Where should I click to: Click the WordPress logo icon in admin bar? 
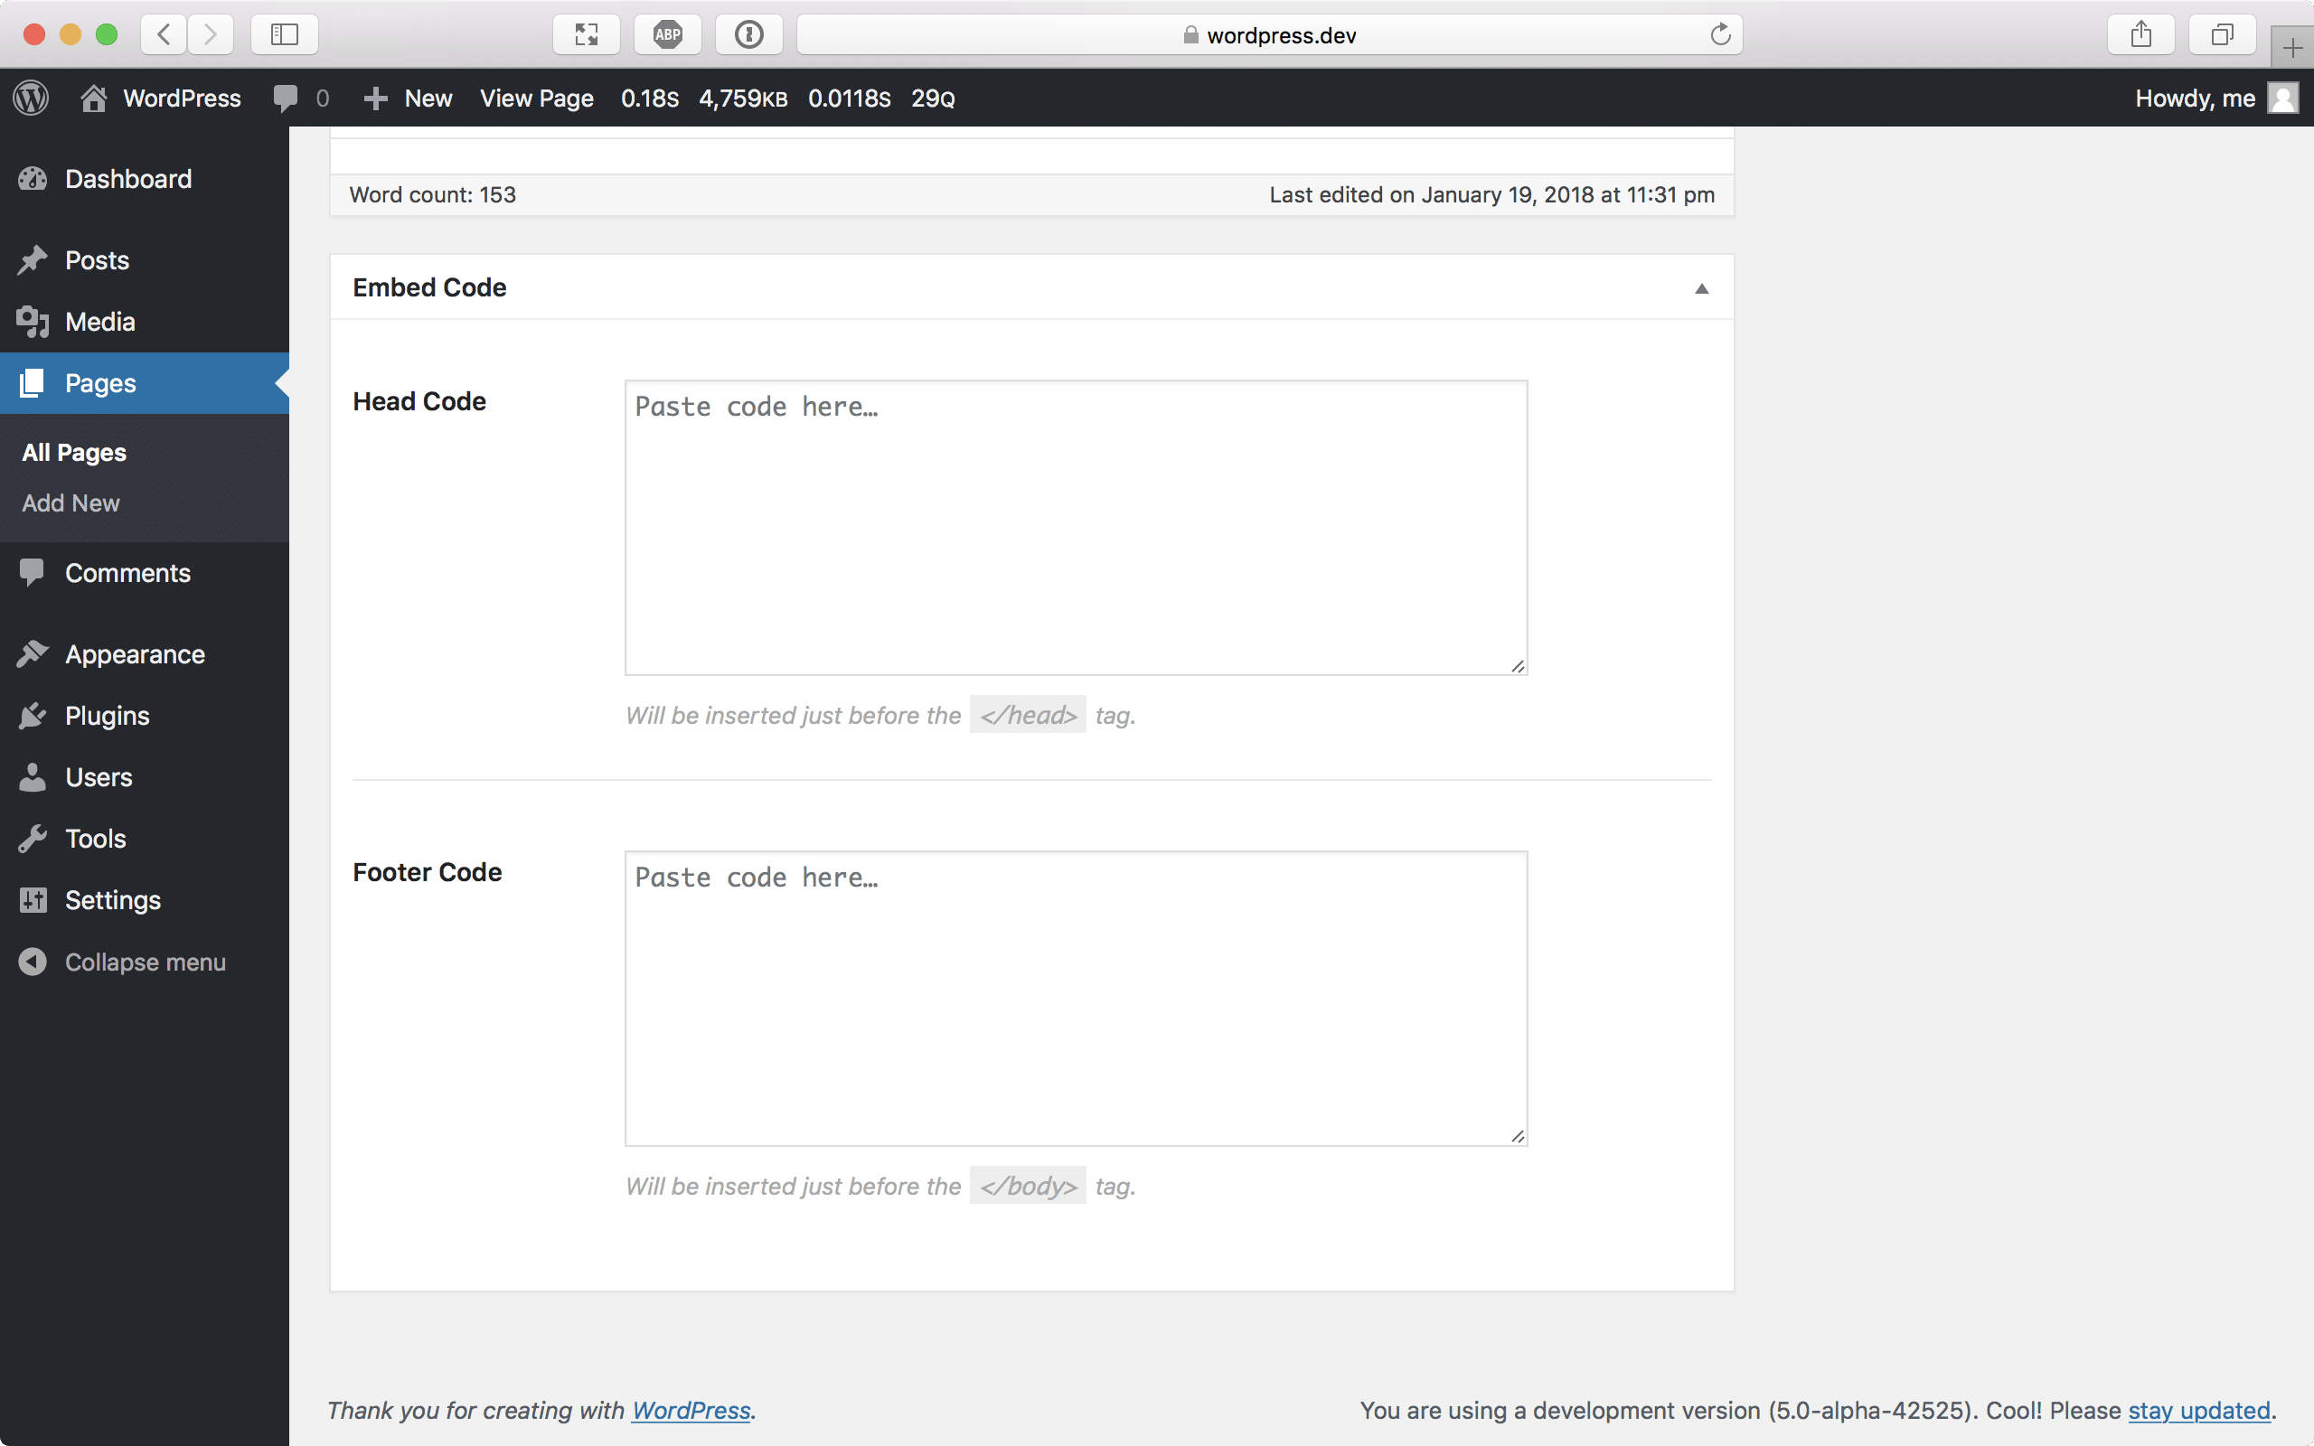[x=33, y=99]
